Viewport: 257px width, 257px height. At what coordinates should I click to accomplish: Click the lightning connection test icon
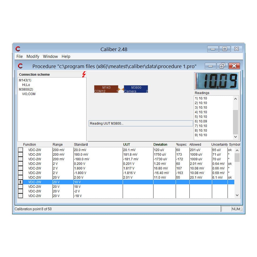click(x=84, y=75)
